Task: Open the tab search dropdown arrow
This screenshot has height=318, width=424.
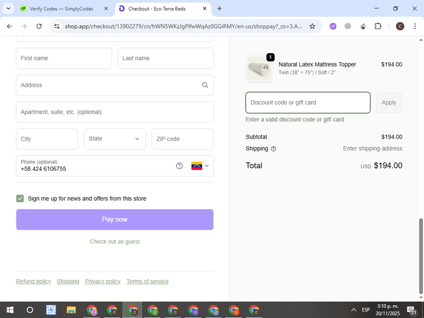Action: point(8,8)
